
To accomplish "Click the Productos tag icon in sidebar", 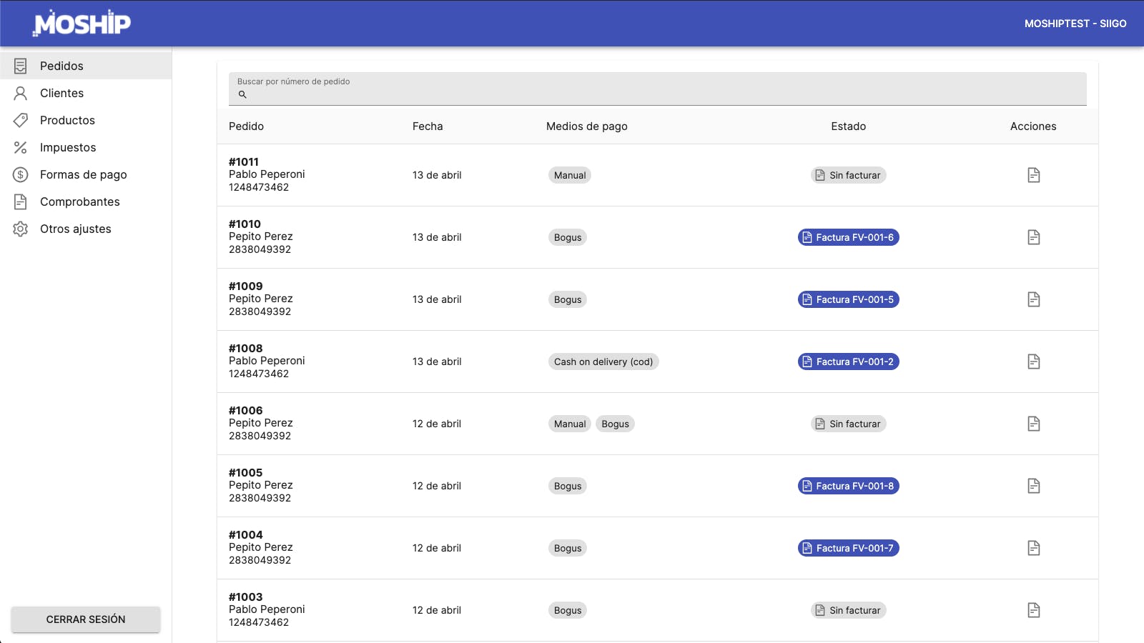I will 21,120.
